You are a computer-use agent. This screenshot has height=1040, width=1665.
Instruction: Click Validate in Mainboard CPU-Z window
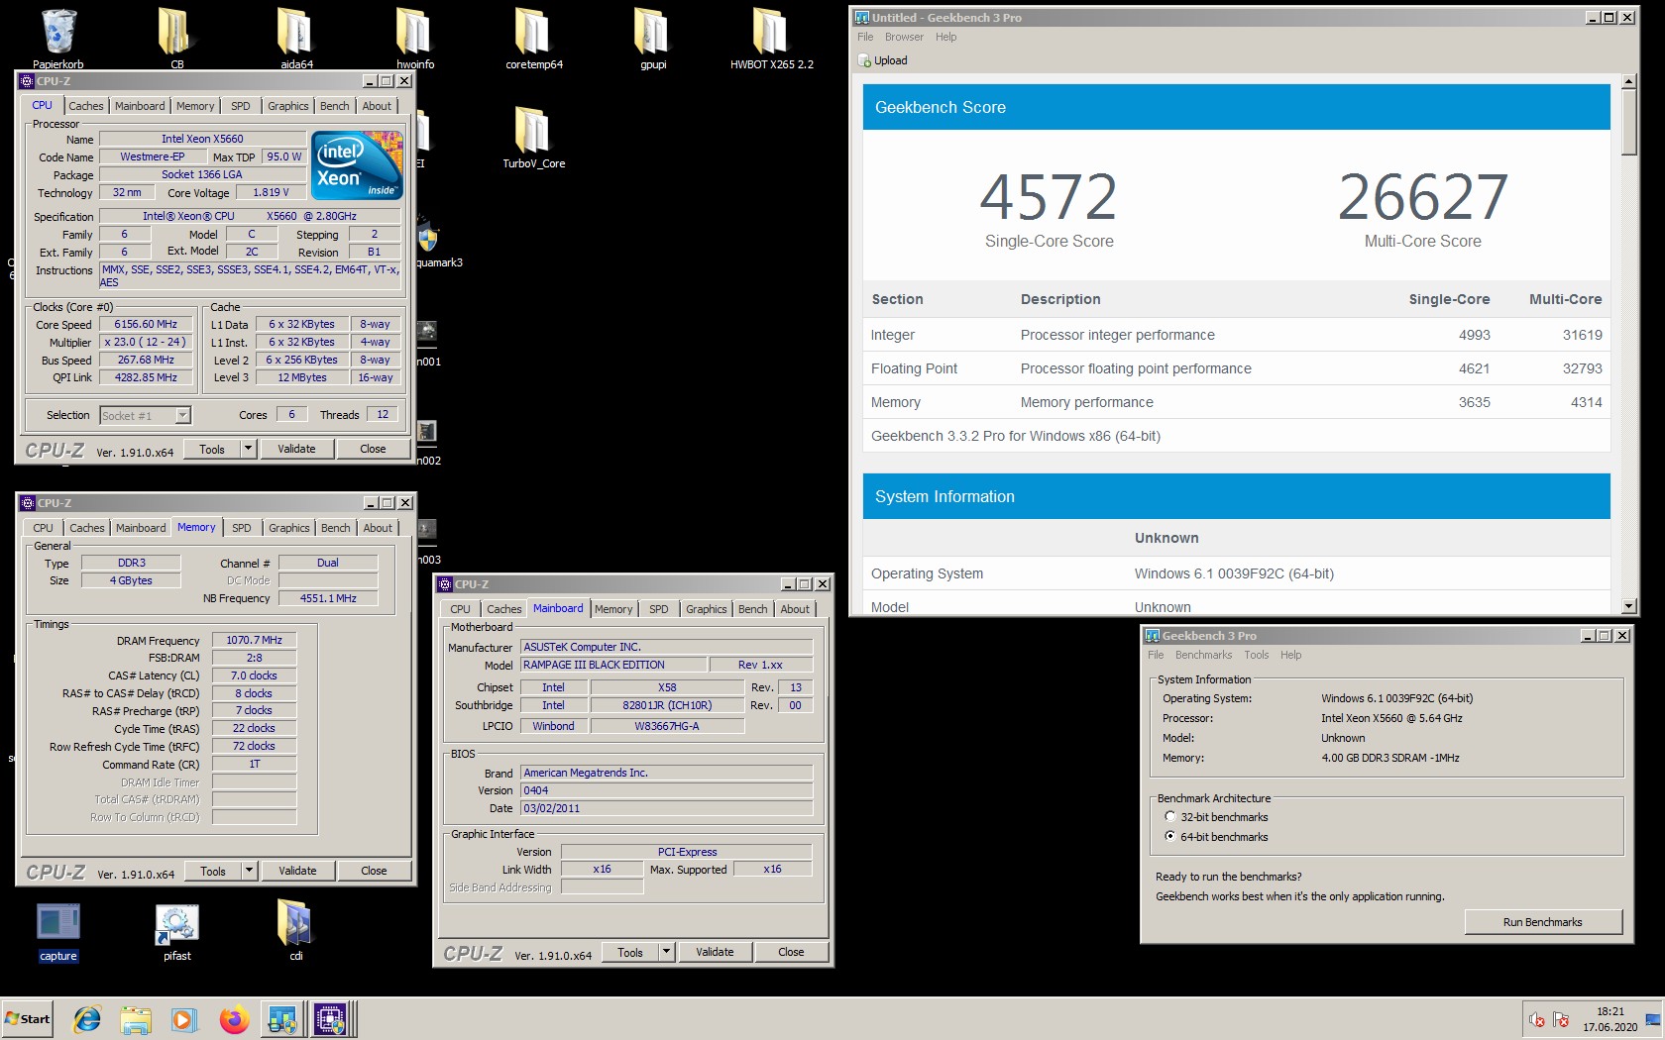coord(715,952)
